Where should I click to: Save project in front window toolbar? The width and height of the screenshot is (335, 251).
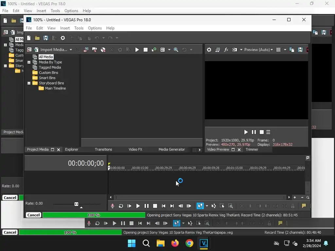coord(46,38)
